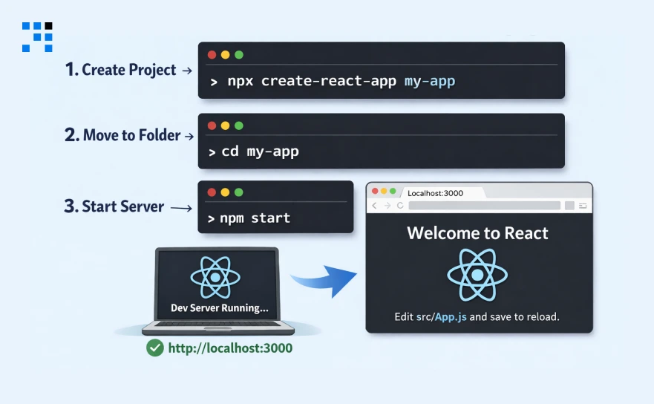Click the red dot on the cd my-app terminal
The image size is (654, 404).
tap(212, 126)
